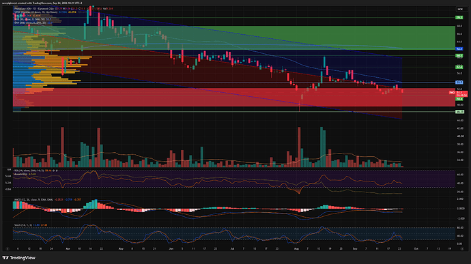Screen dimensions: 471x264
Task: Click the 42.00 value on price axis
Action: click(460, 128)
